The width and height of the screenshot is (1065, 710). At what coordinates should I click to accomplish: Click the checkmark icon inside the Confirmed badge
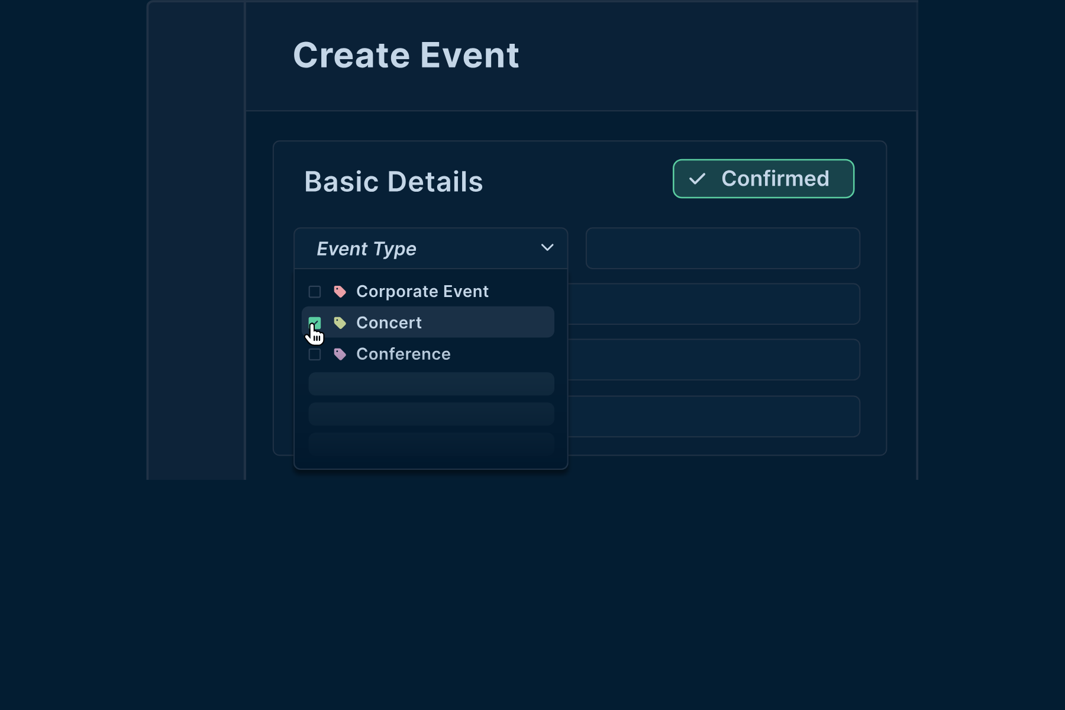click(698, 179)
